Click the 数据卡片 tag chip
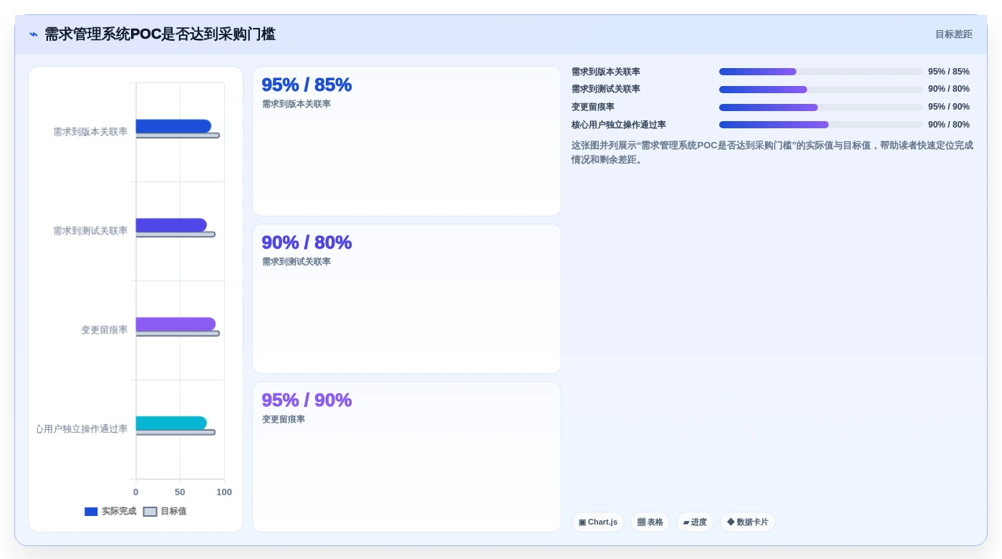1002x559 pixels. click(748, 522)
